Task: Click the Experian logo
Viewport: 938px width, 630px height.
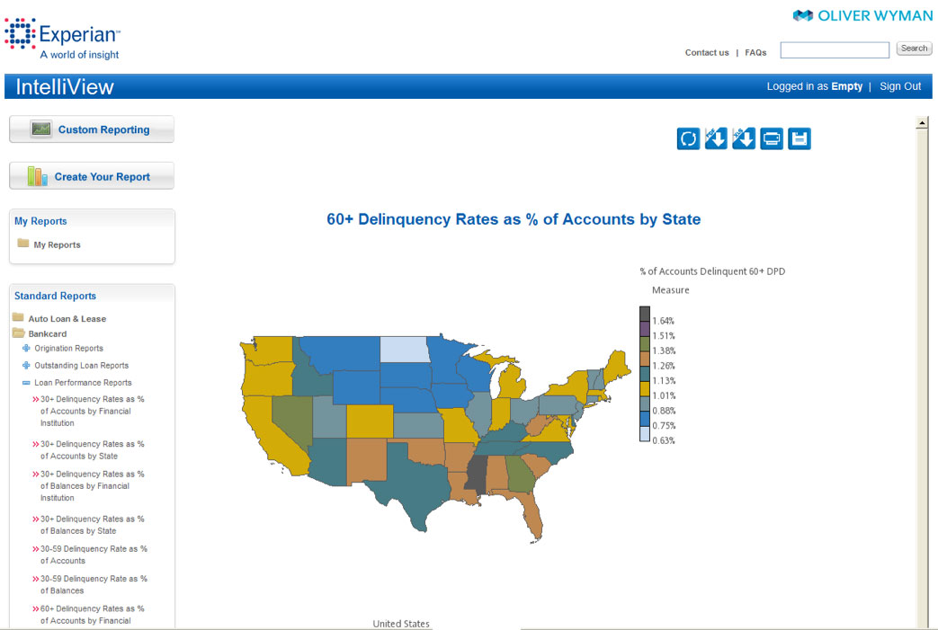Action: (63, 38)
